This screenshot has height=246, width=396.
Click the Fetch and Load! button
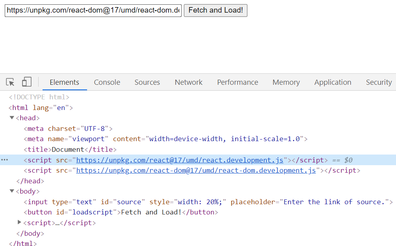tap(216, 10)
